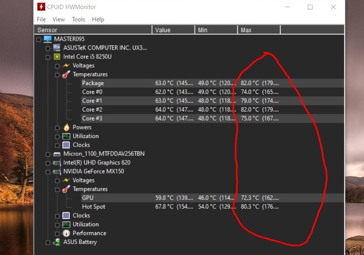Select the Core #2 row

pyautogui.click(x=212, y=110)
